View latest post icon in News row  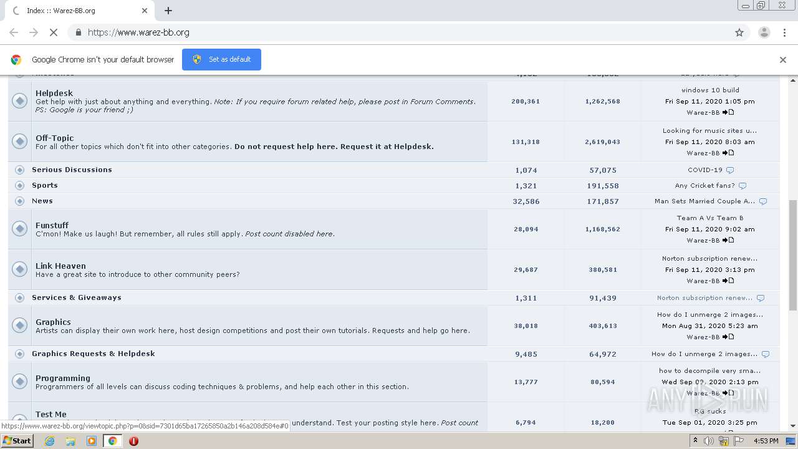tap(763, 201)
